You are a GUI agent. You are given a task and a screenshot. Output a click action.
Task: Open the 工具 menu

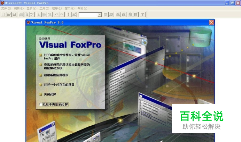(x=44, y=8)
